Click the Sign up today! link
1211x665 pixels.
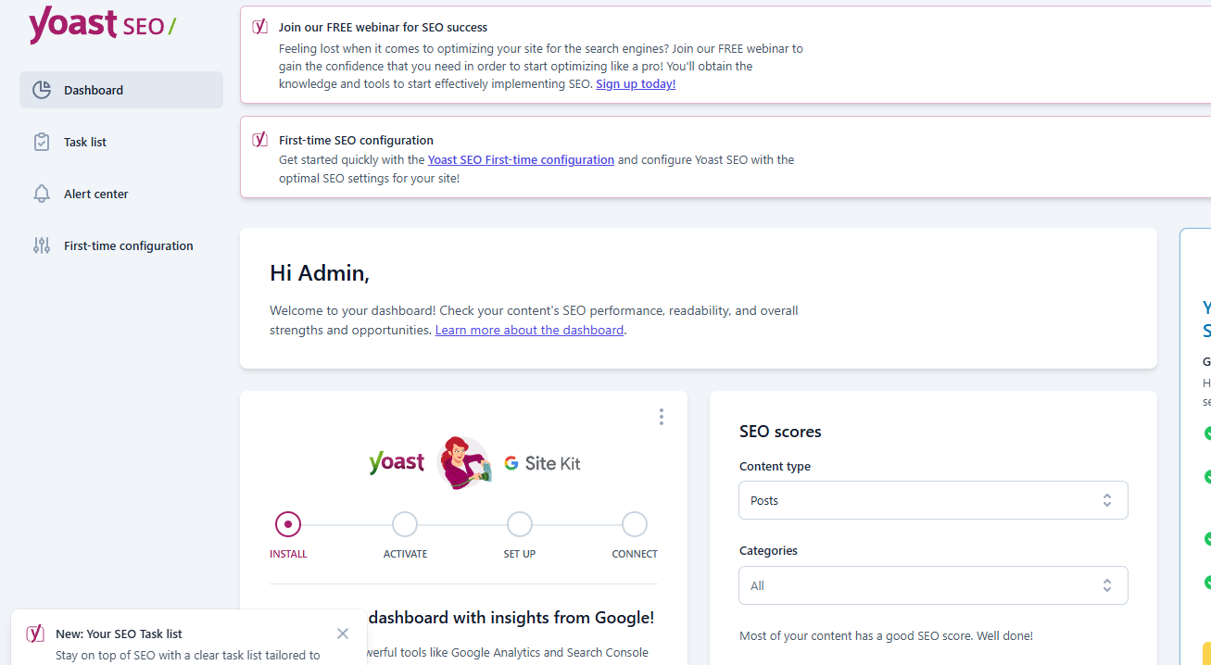pyautogui.click(x=636, y=84)
